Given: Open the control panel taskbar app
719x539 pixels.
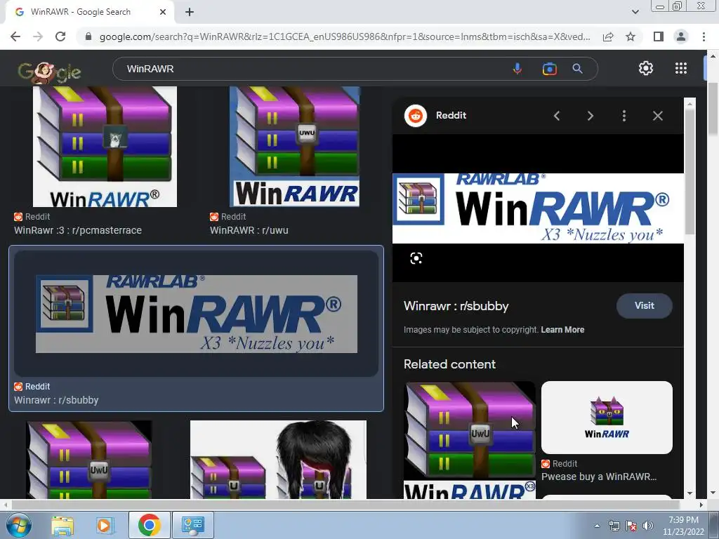Looking at the screenshot, I should click(x=192, y=525).
